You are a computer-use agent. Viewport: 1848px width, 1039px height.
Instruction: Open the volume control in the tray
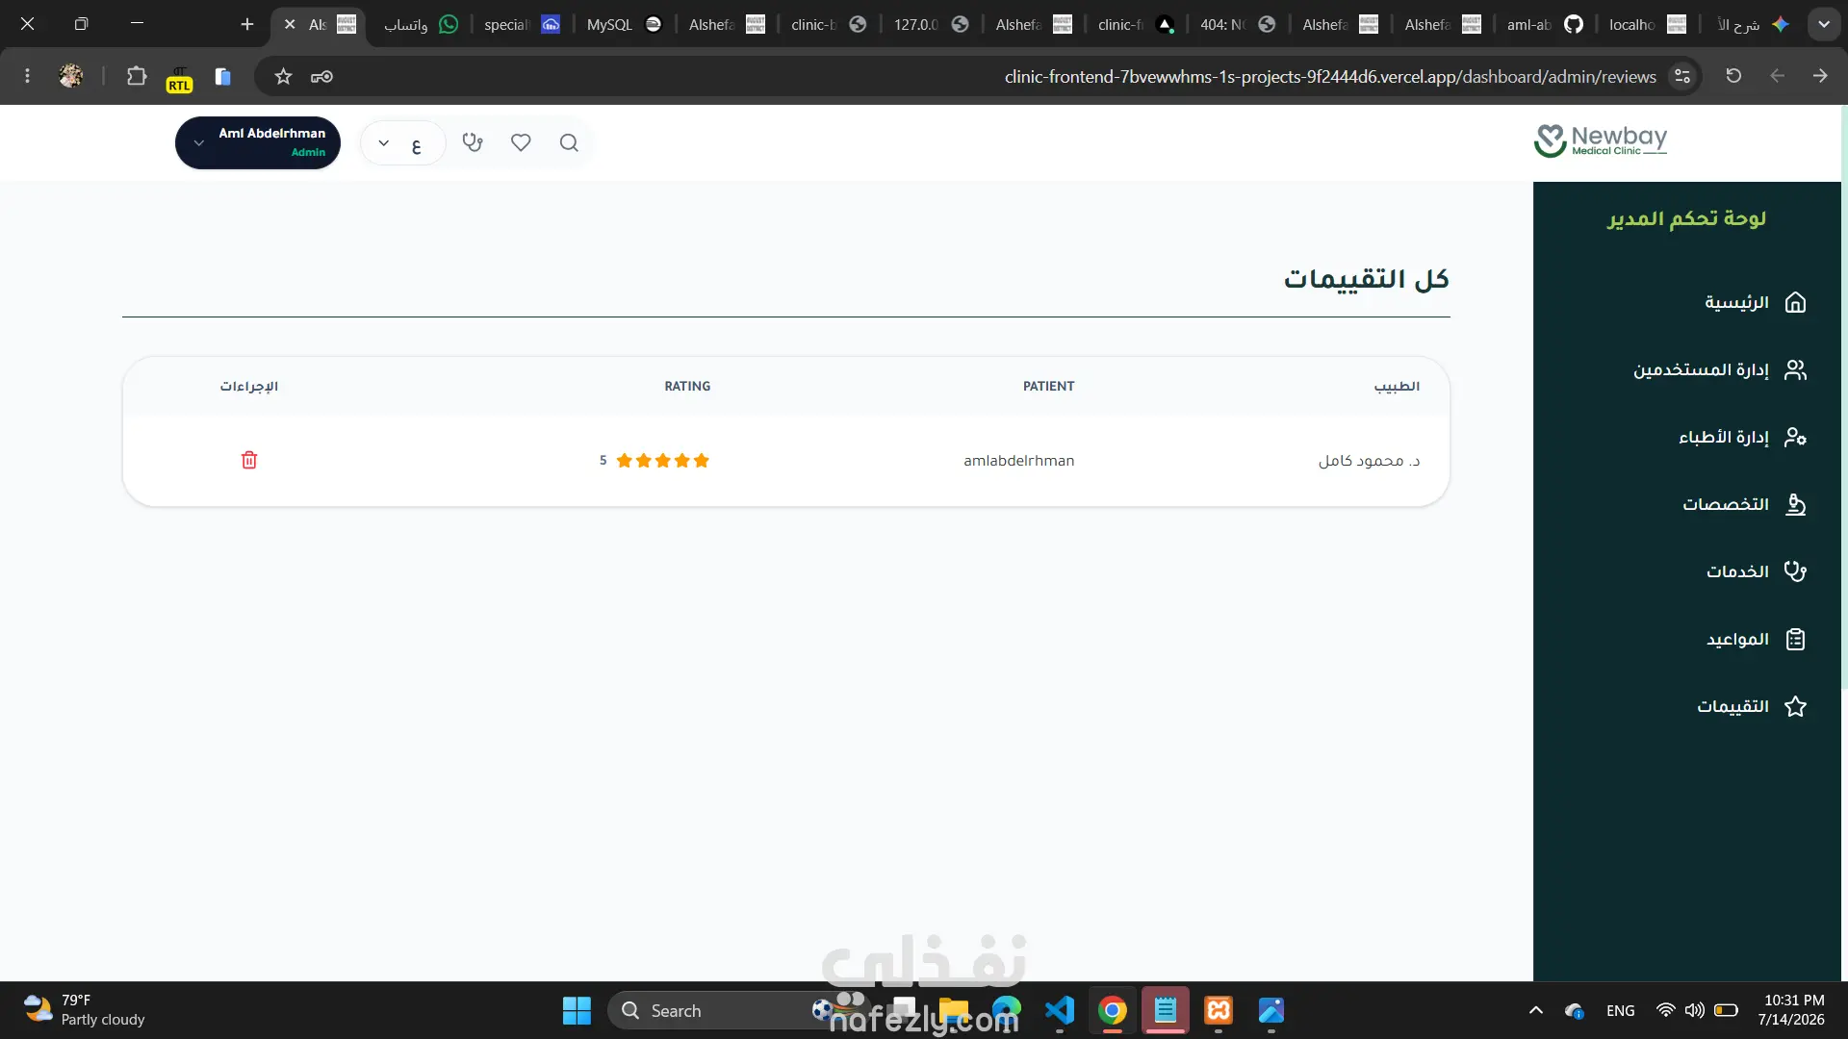tap(1695, 1010)
